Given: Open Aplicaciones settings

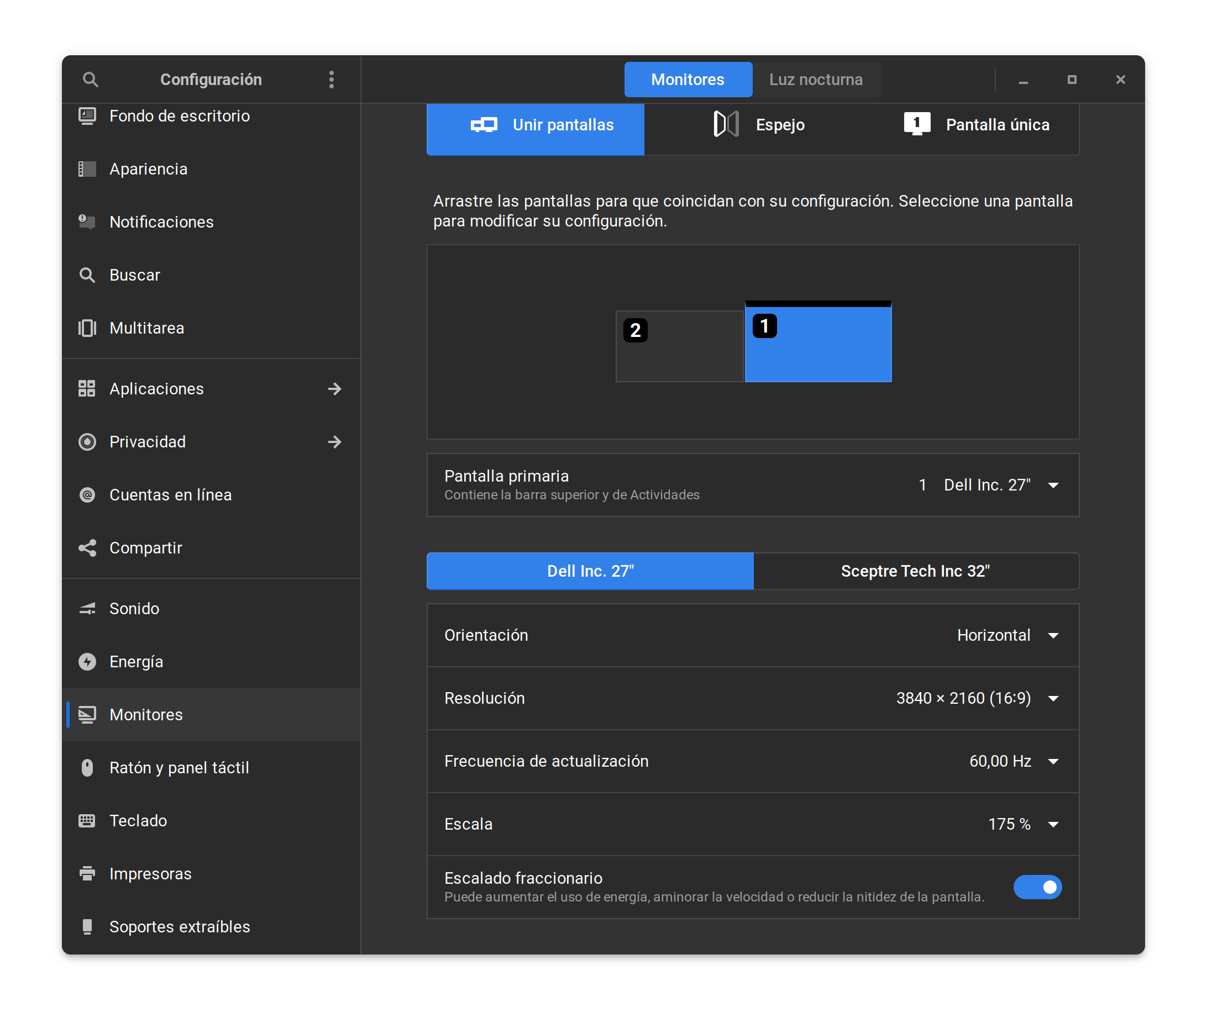Looking at the screenshot, I should (157, 388).
